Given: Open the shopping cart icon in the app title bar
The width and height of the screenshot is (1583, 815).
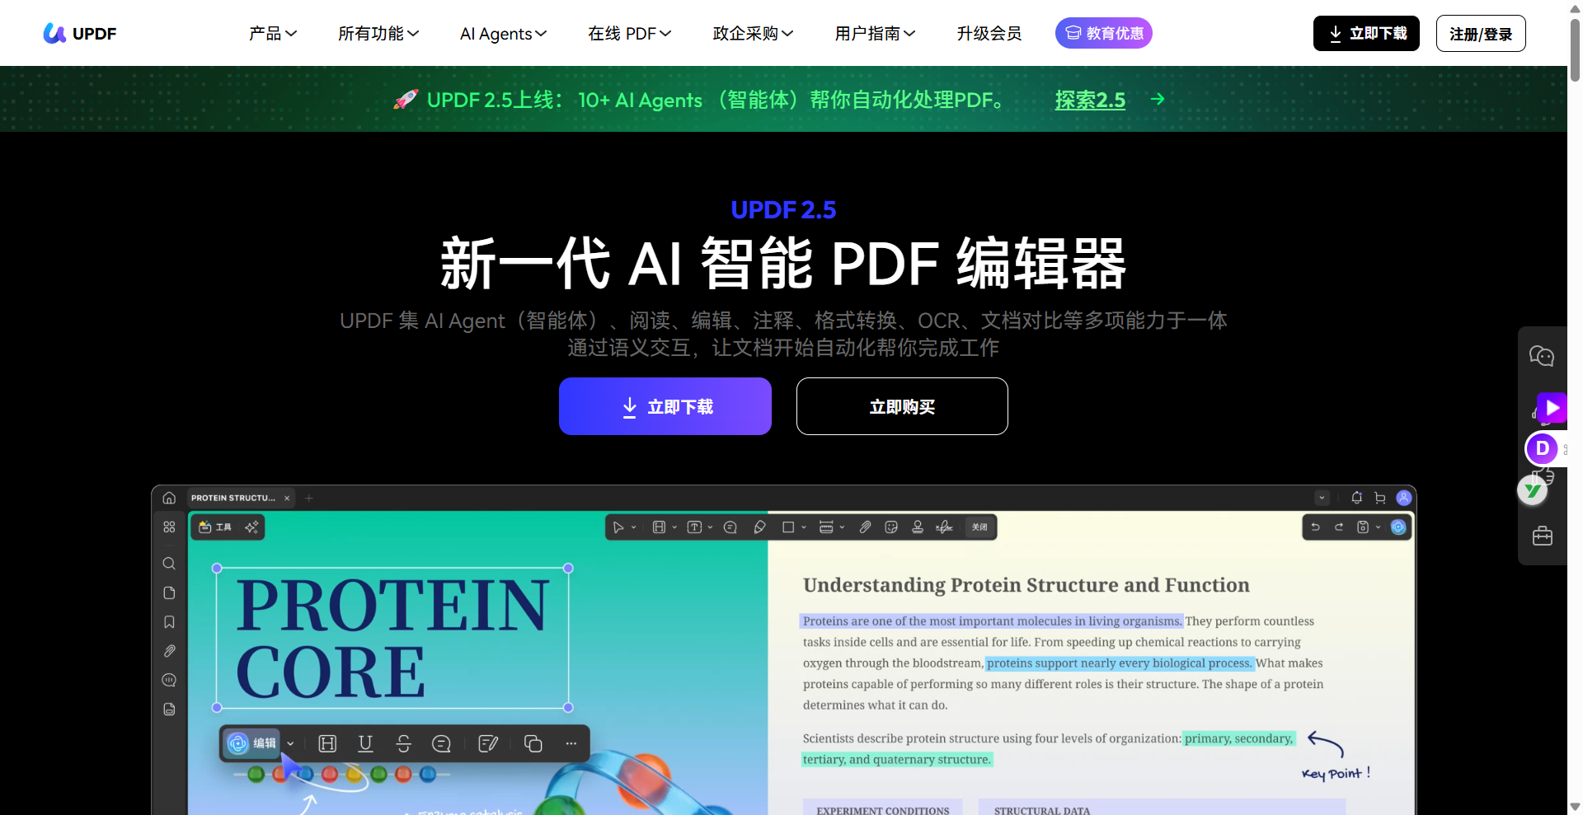Looking at the screenshot, I should click(x=1380, y=498).
